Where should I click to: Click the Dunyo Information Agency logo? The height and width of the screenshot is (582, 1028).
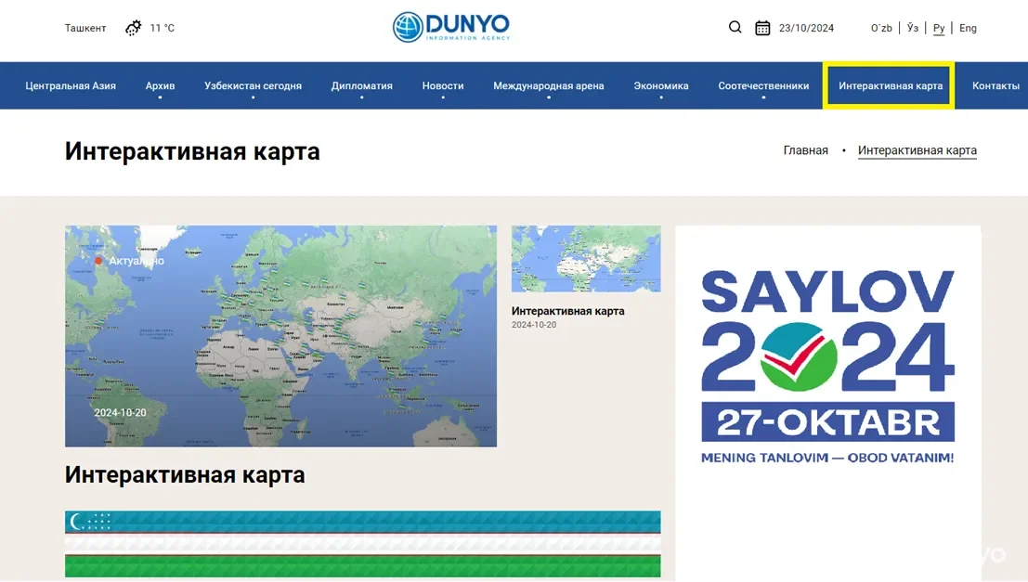tap(451, 27)
